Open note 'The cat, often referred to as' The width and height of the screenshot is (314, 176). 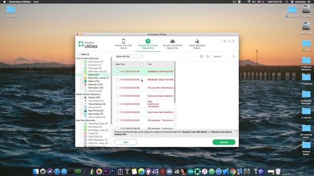[x=160, y=88]
